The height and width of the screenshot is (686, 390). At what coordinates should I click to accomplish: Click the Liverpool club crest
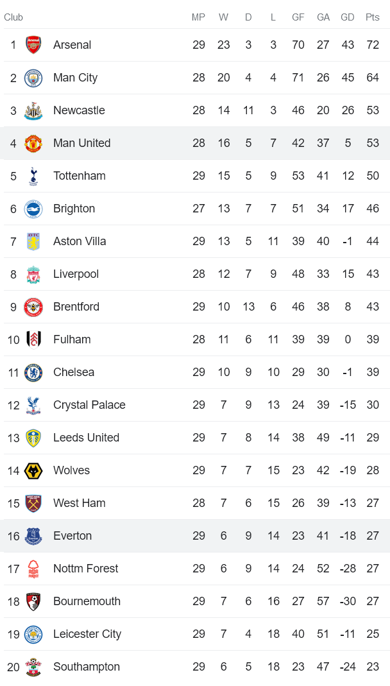(x=33, y=274)
